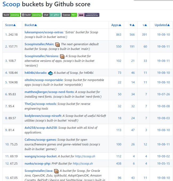This screenshot has height=181, width=173.
Task: Open oltolm/scoop-nonportable bucket link
Action: [44, 80]
